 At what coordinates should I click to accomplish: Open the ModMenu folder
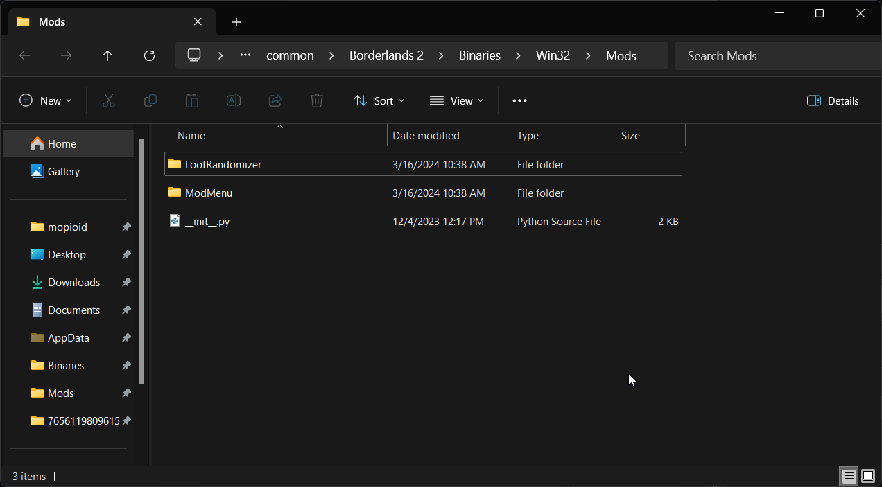click(x=208, y=193)
